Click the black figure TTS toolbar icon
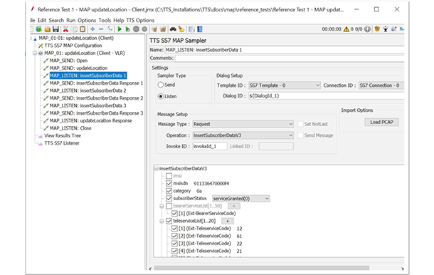The height and width of the screenshot is (275, 434). pos(386,29)
